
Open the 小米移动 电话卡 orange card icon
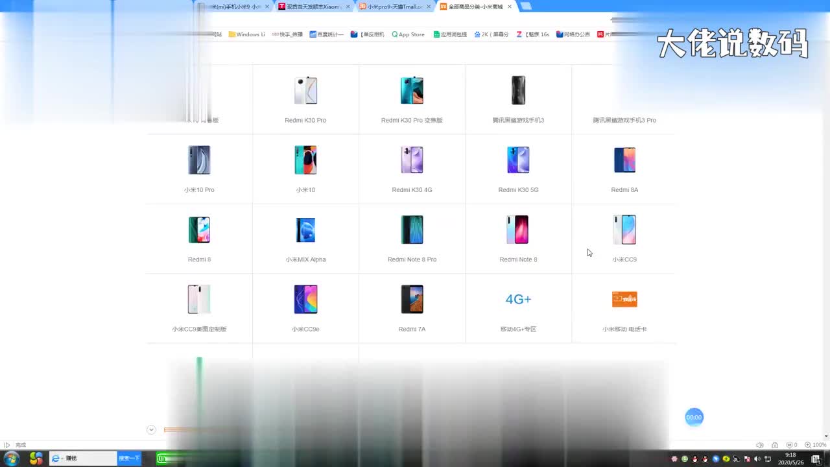(624, 299)
